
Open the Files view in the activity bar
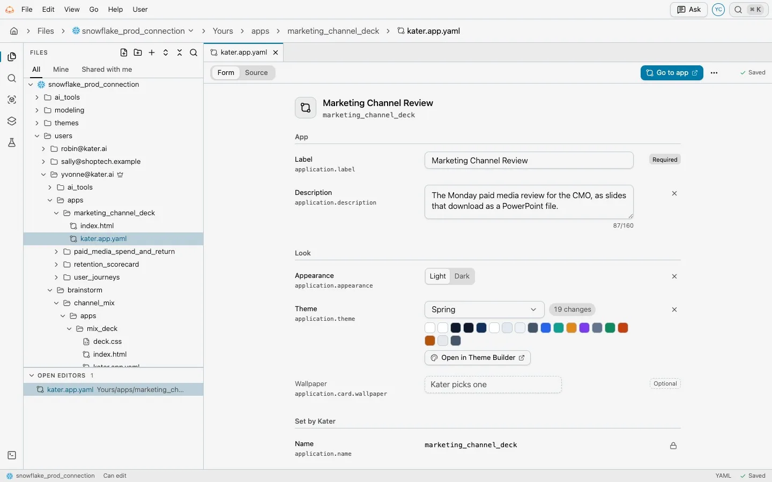point(12,57)
